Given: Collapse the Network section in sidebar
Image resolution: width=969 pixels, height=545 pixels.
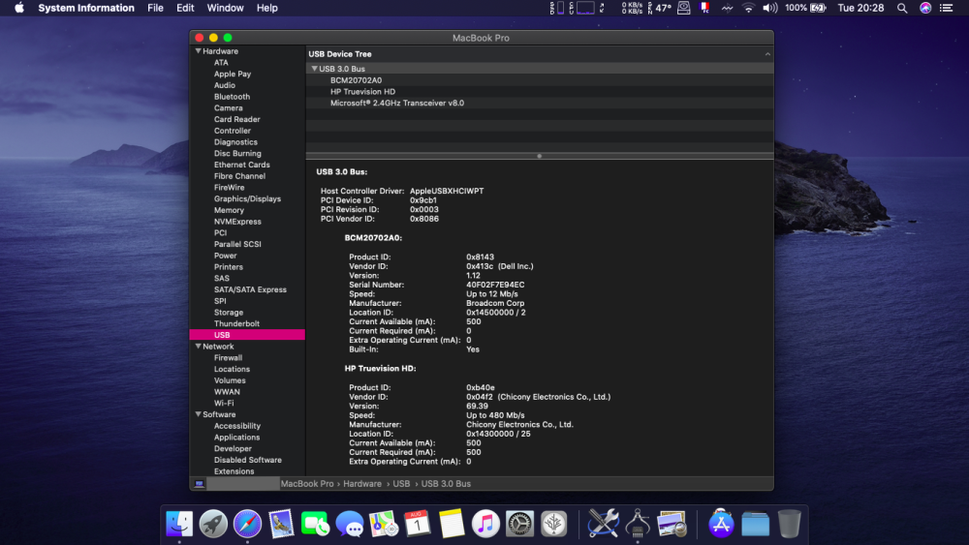Looking at the screenshot, I should pyautogui.click(x=199, y=347).
